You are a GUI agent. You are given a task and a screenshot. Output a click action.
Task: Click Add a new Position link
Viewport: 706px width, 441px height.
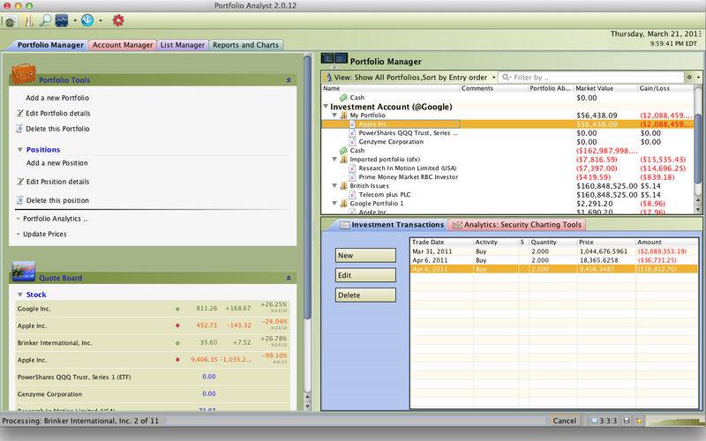click(56, 163)
